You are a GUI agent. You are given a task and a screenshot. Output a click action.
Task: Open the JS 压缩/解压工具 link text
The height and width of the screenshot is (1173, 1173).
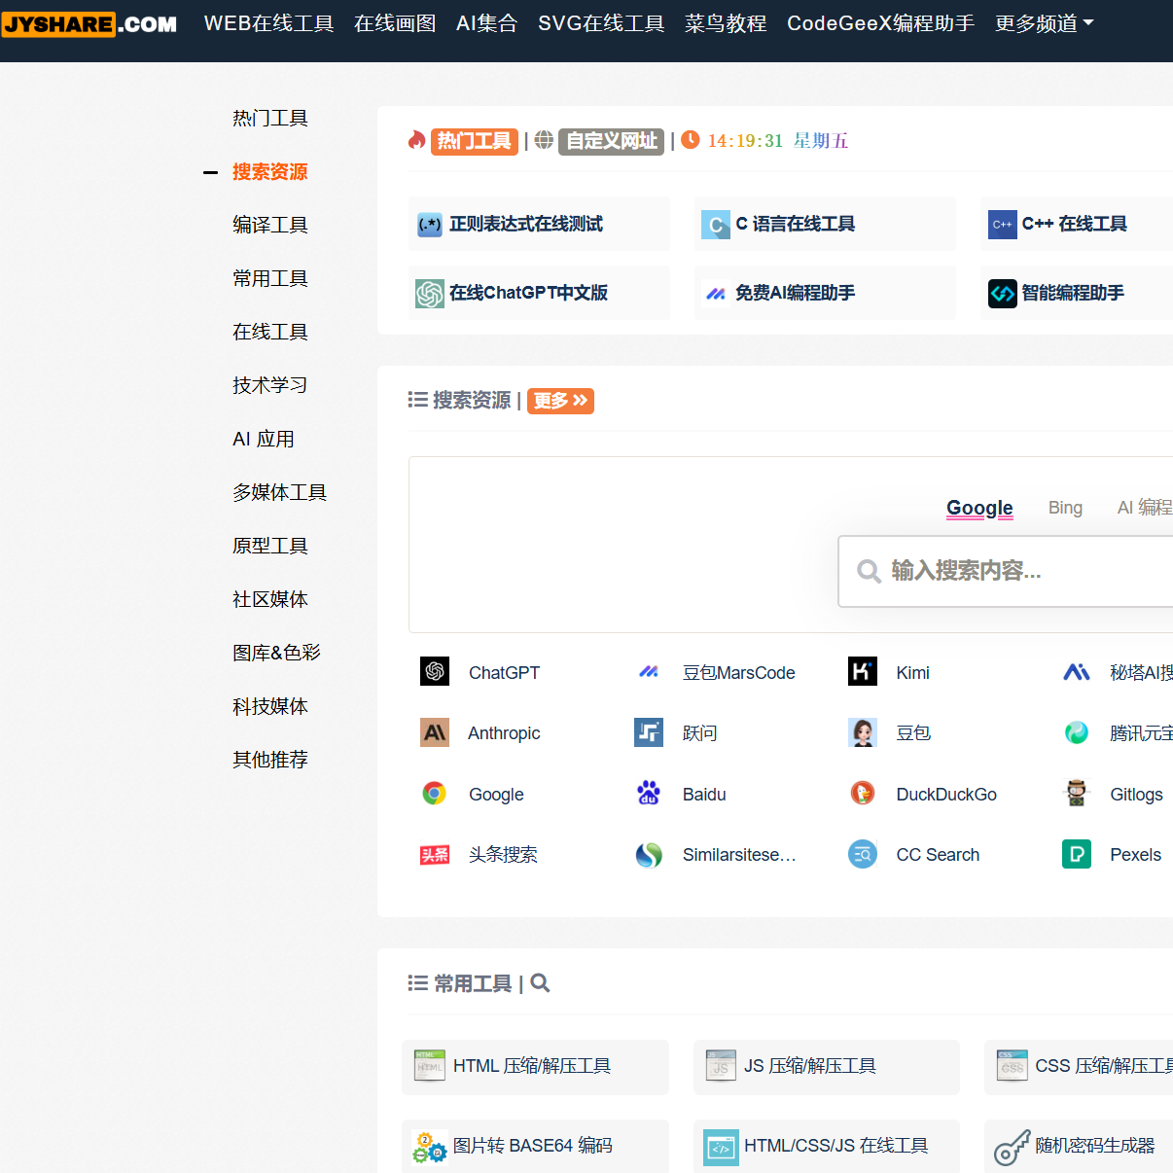[x=810, y=1066]
